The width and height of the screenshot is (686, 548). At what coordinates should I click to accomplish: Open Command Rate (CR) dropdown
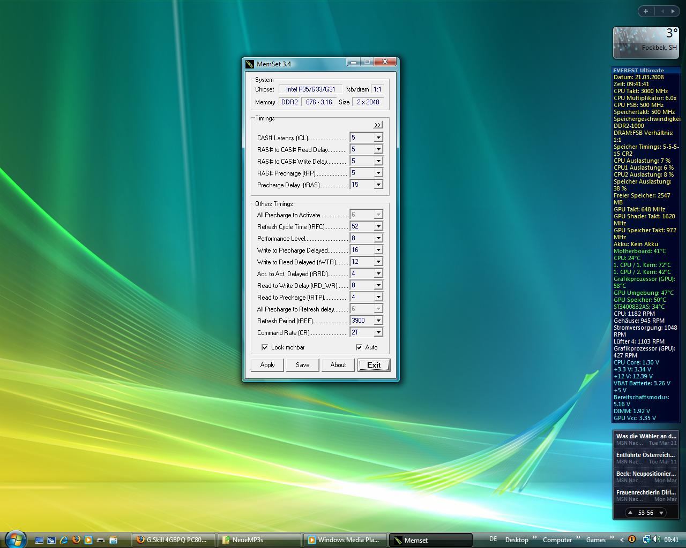tap(378, 332)
